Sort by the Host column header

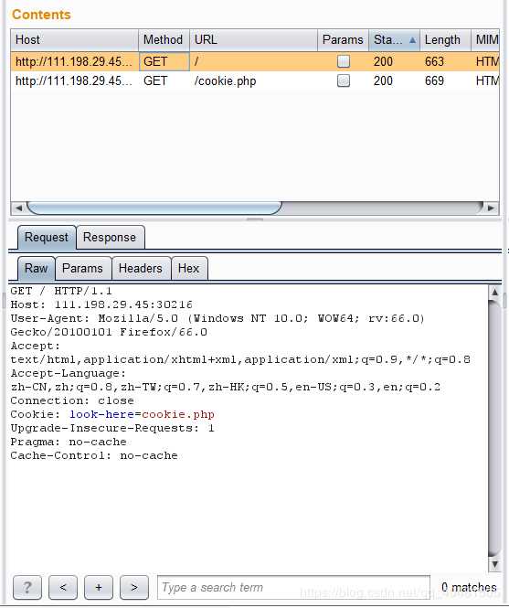(74, 40)
